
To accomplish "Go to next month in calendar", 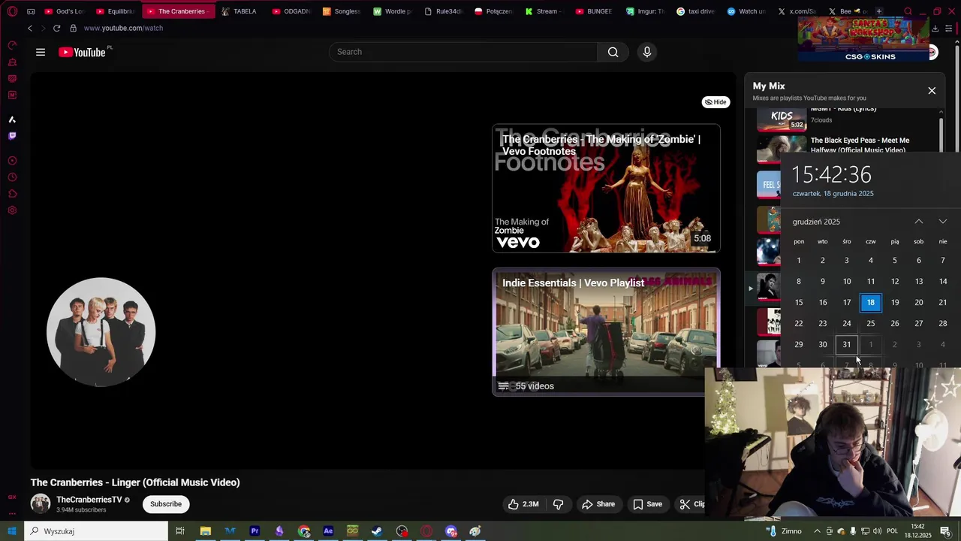I will (943, 222).
